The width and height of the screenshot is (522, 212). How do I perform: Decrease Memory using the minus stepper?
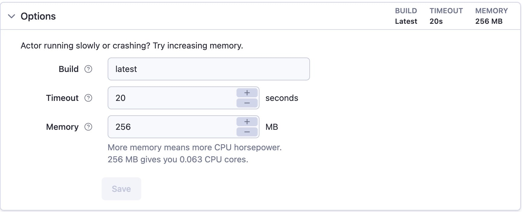[x=247, y=132]
